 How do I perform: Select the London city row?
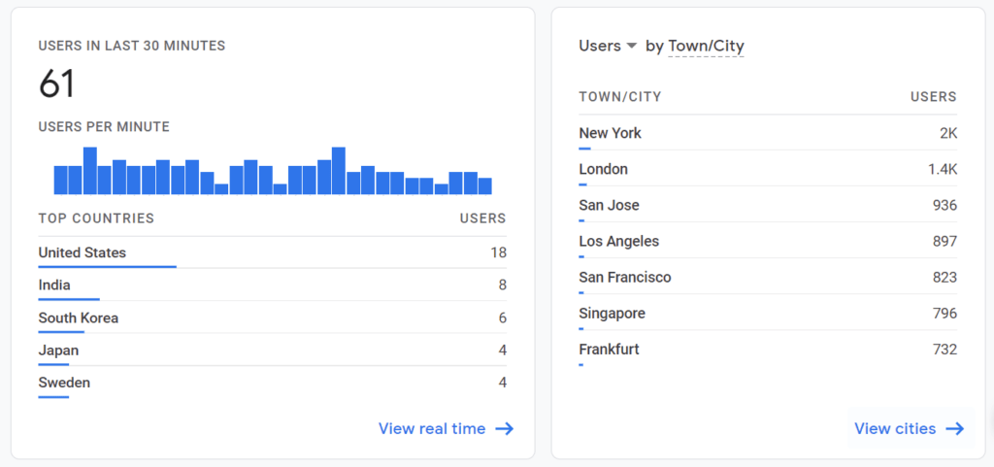click(768, 169)
